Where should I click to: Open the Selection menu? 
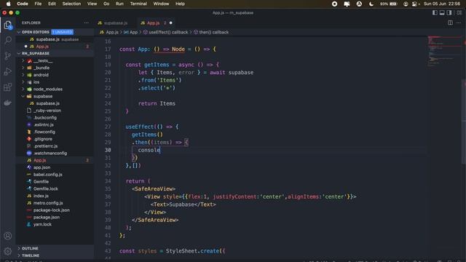click(71, 4)
